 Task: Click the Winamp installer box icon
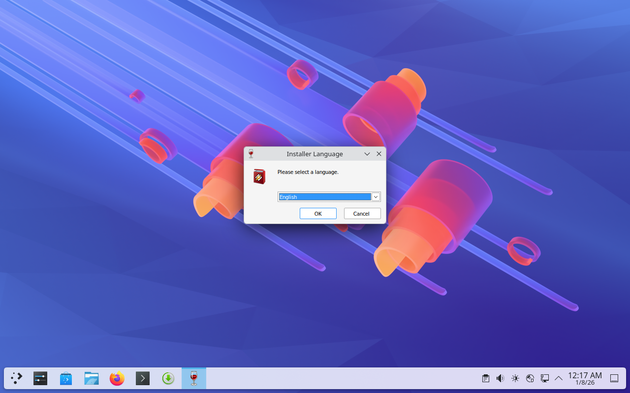[x=259, y=176]
